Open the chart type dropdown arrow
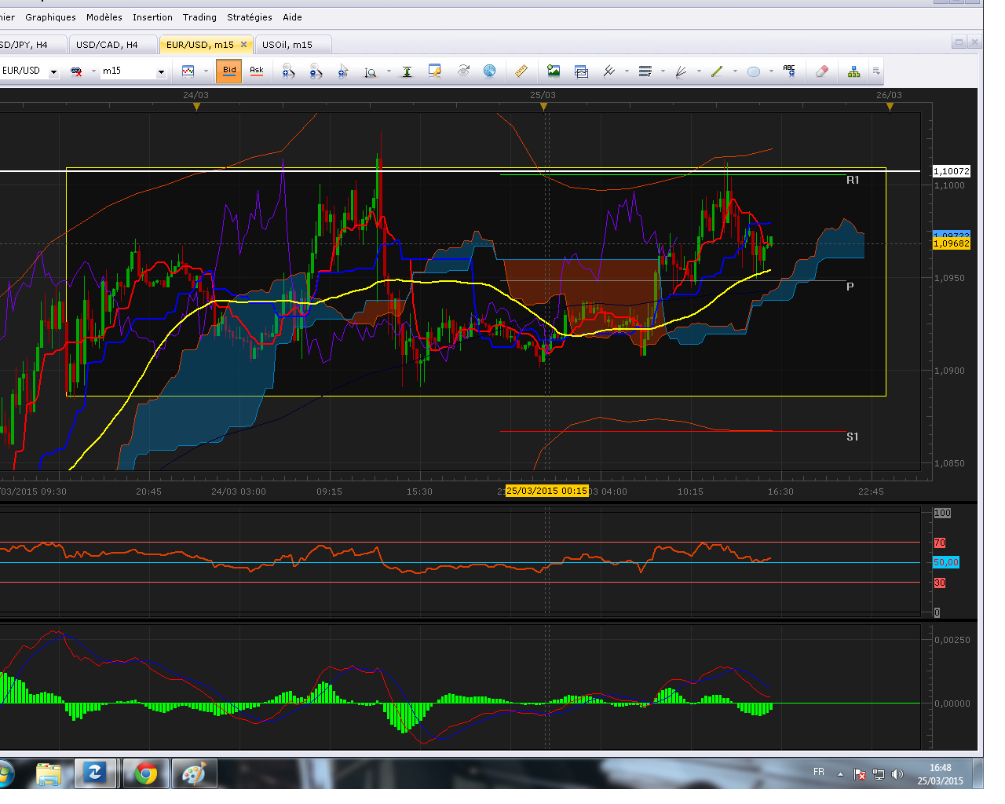 click(206, 71)
